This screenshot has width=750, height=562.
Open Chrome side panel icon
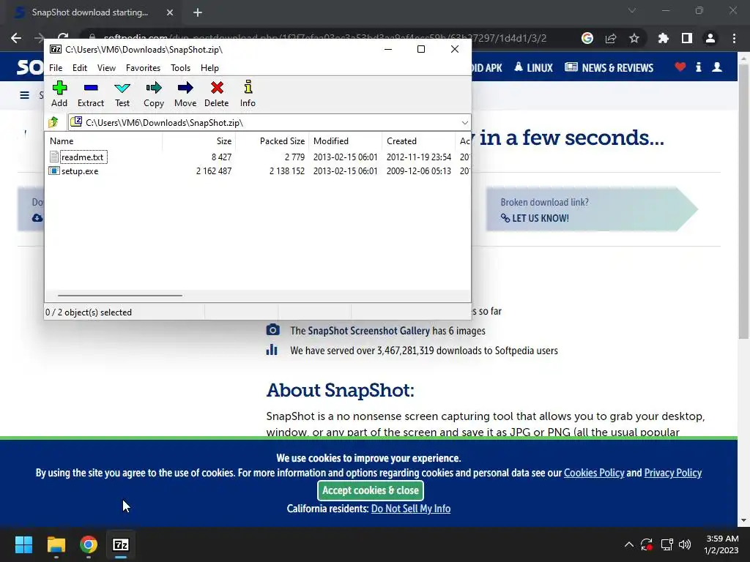(x=687, y=38)
